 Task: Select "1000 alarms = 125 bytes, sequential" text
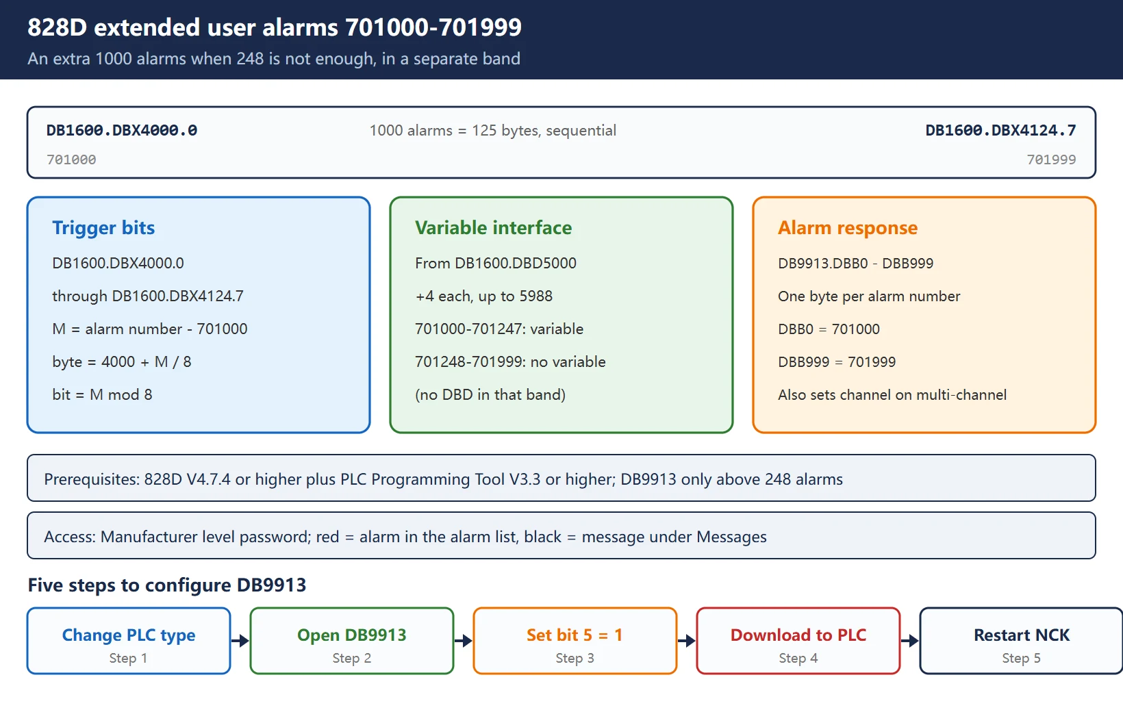coord(493,130)
